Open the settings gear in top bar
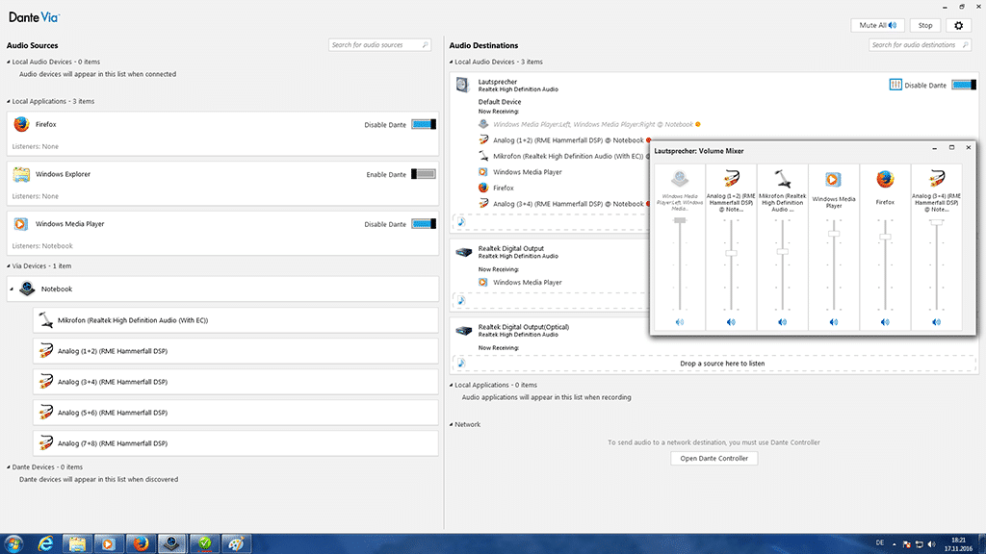 click(957, 26)
